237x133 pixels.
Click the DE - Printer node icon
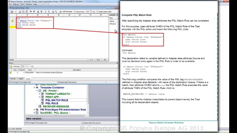[x=40, y=91]
